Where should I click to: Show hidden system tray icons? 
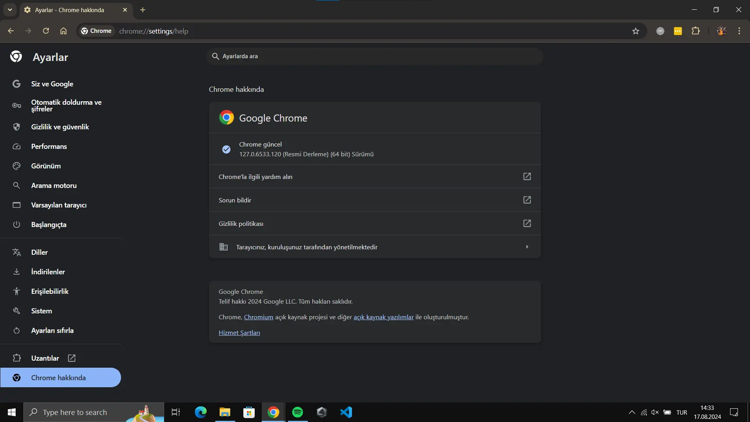(632, 412)
